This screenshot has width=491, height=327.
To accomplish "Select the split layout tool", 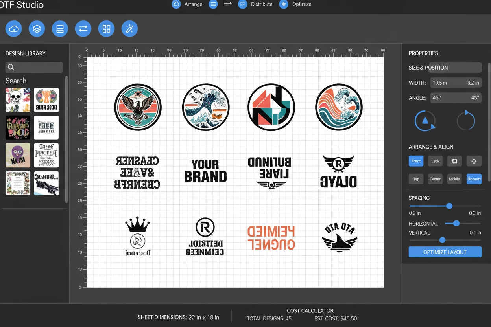I will [60, 28].
